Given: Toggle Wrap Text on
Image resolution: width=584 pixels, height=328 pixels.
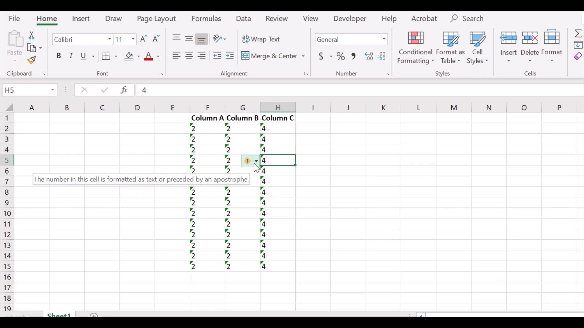Looking at the screenshot, I should [261, 39].
